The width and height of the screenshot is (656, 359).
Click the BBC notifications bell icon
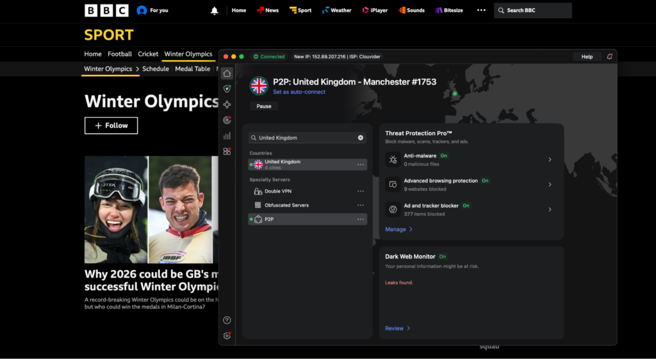point(214,10)
